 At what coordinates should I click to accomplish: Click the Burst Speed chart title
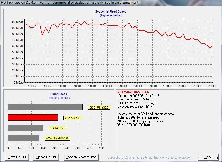click(59, 94)
